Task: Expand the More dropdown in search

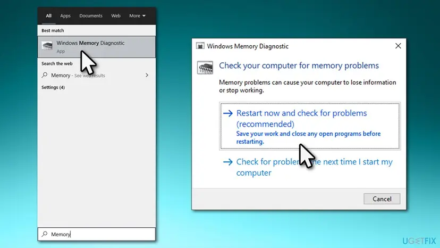Action: coord(137,16)
